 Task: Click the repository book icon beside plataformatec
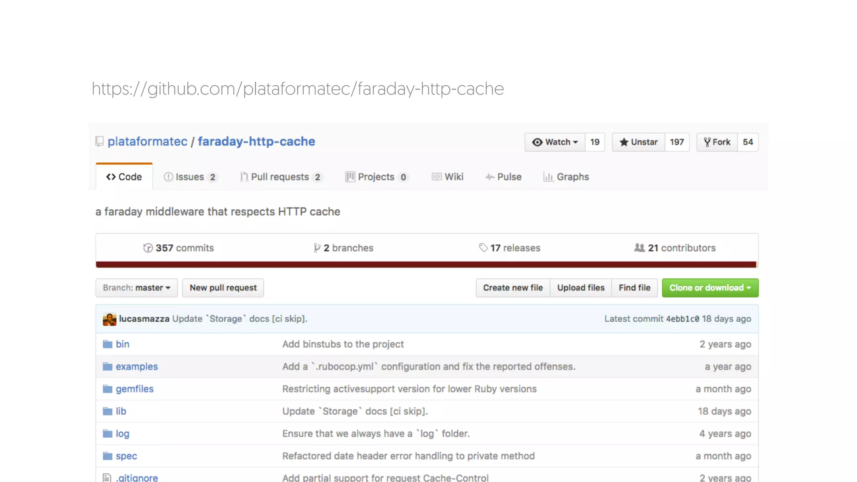100,141
